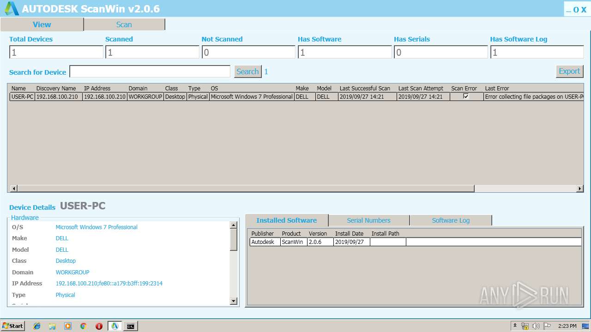Switch to the View tab

42,24
